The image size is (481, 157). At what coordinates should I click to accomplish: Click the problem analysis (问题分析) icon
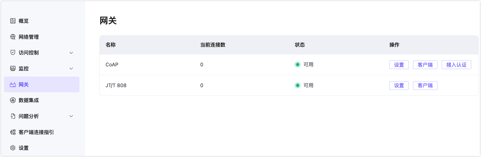[13, 116]
